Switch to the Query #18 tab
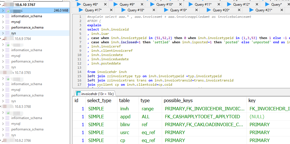 point(136,10)
